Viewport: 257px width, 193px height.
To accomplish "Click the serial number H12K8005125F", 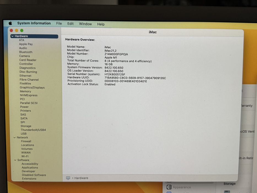I will 115,74.
